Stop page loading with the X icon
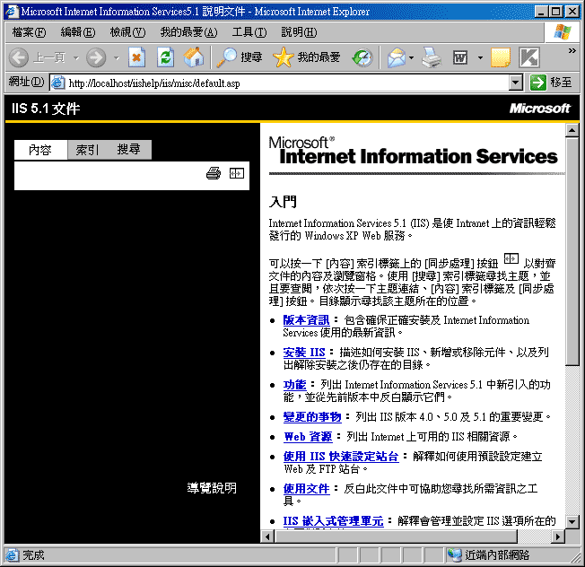The height and width of the screenshot is (567, 585). (x=137, y=57)
